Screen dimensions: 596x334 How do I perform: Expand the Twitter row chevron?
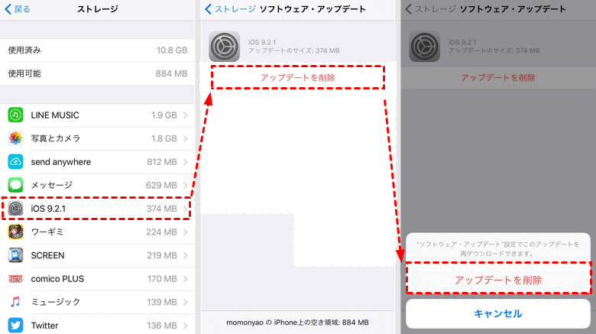click(185, 326)
